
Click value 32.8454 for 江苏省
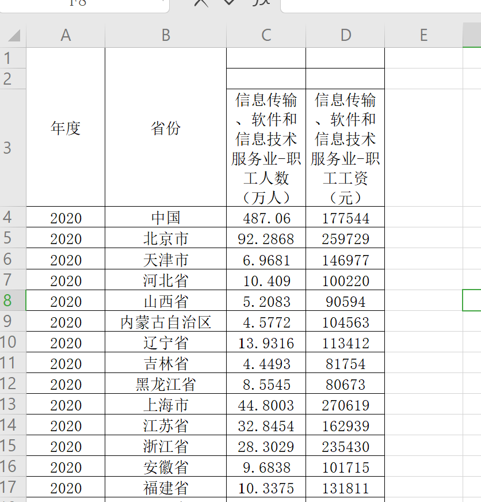pyautogui.click(x=266, y=425)
